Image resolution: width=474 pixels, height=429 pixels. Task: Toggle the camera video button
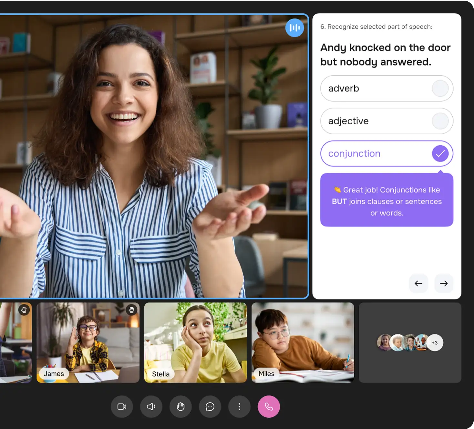click(x=122, y=406)
